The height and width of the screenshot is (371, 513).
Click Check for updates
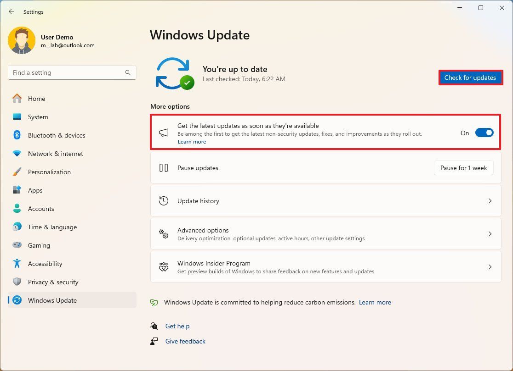[x=470, y=78]
